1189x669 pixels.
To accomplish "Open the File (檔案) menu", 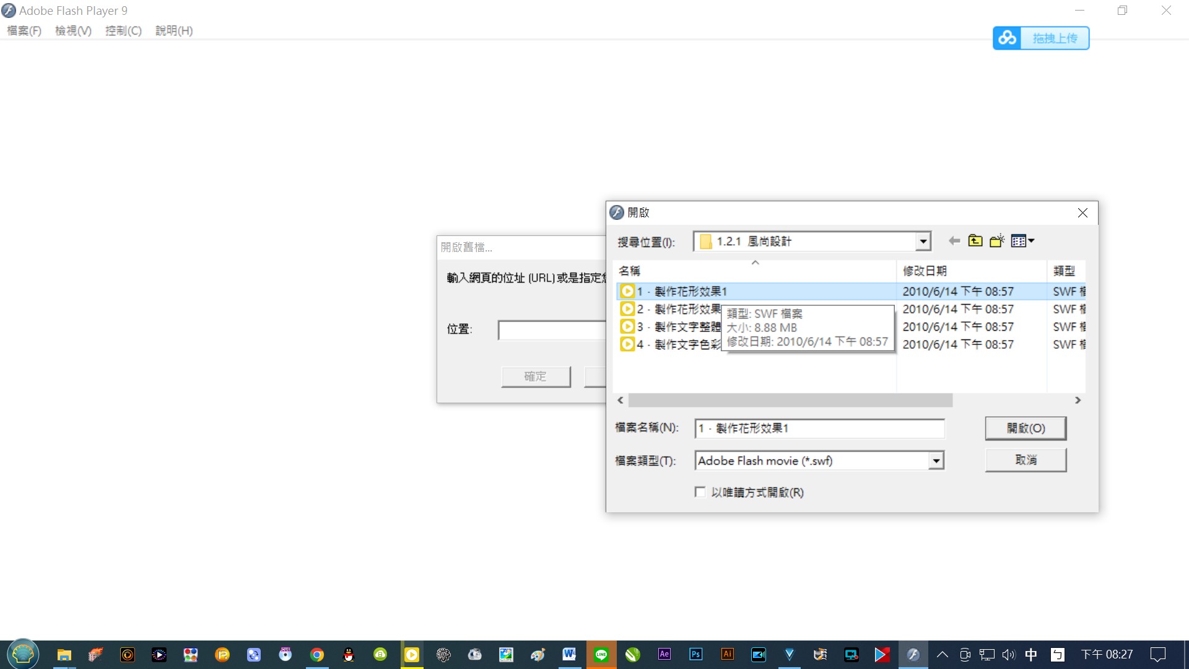I will point(24,31).
